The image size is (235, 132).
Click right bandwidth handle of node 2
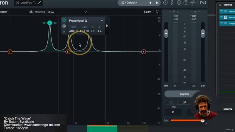pyautogui.click(x=55, y=23)
